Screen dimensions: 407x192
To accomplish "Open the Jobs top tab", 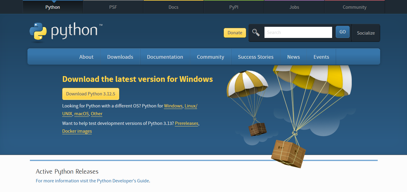I will [294, 7].
